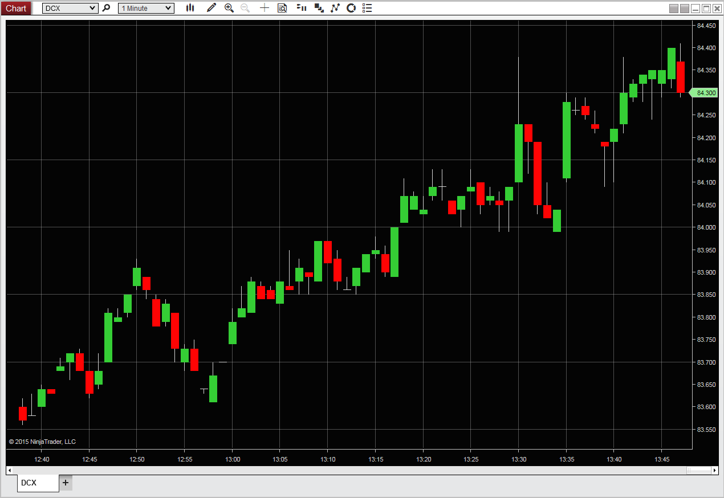Show the data box icon
The width and height of the screenshot is (724, 498).
click(282, 8)
